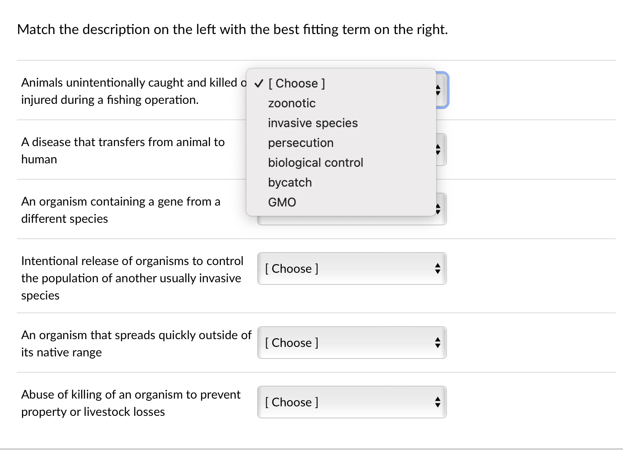Click the instruction text at the top
The height and width of the screenshot is (471, 623).
tap(232, 29)
